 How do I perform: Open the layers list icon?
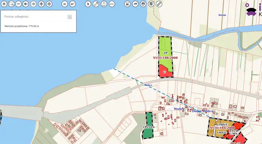(151, 4)
